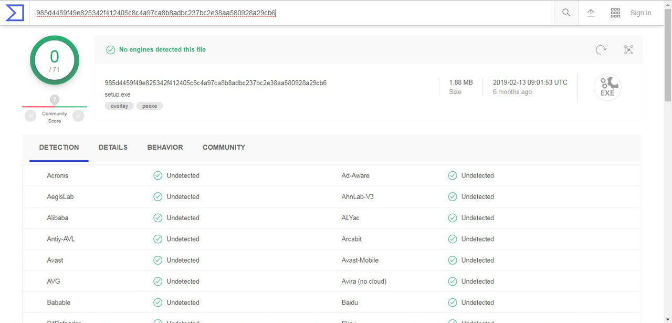Click the similar files graph icon
This screenshot has height=323, width=672.
628,50
